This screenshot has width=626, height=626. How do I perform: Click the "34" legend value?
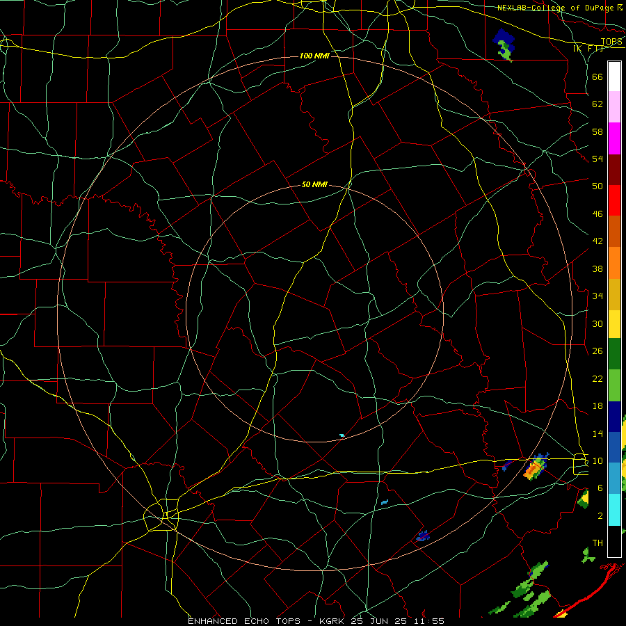click(597, 296)
